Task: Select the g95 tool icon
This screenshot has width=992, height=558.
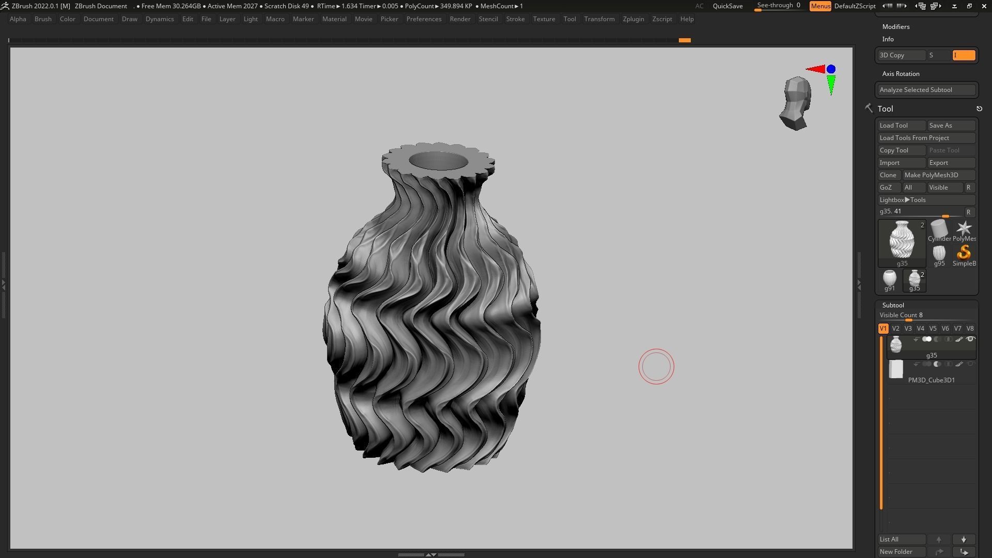Action: point(939,255)
